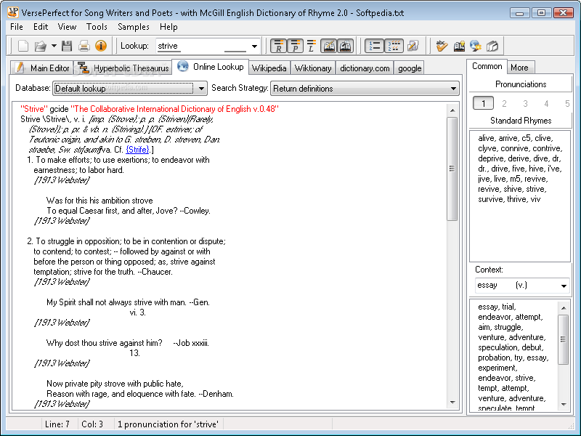Click the synonym 'probation'
Screen dimensions: 581x436
(495, 358)
